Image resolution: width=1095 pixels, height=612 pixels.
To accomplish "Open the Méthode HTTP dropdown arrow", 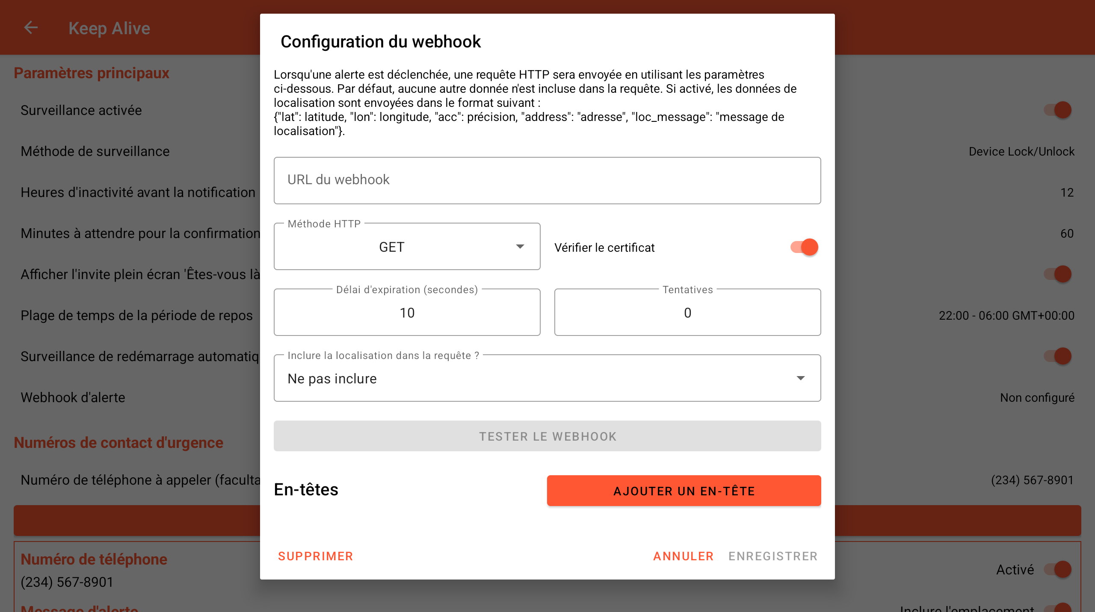I will pyautogui.click(x=520, y=247).
